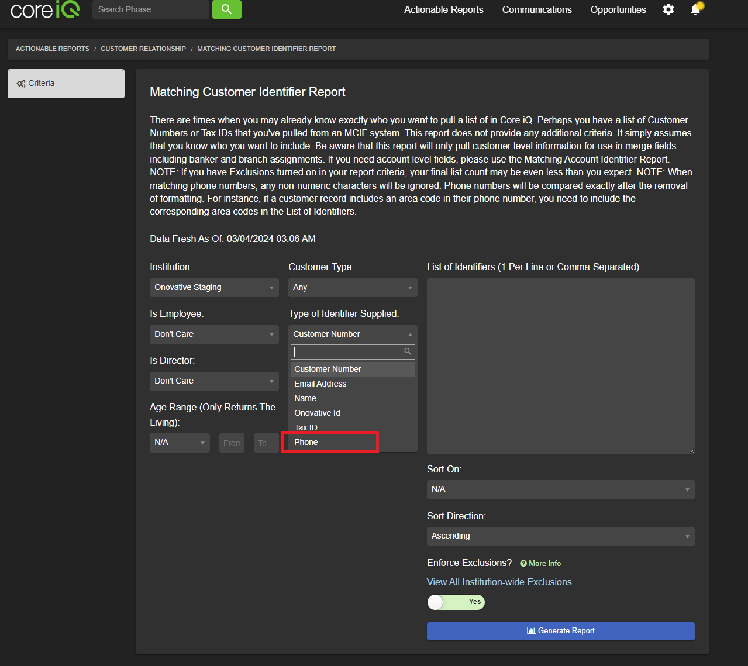Select the Criteria sidebar tab
Viewport: 748px width, 666px height.
(66, 84)
